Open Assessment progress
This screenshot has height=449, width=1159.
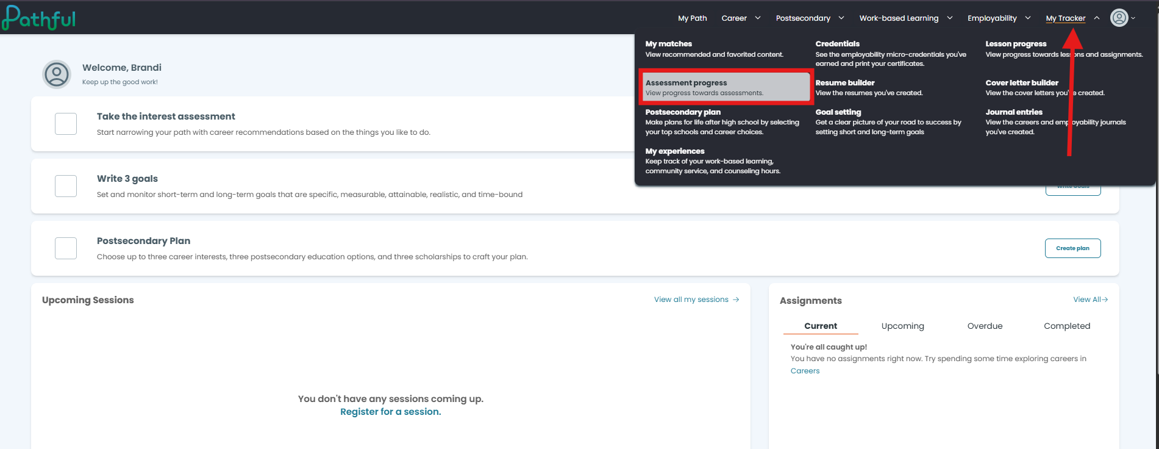(726, 87)
